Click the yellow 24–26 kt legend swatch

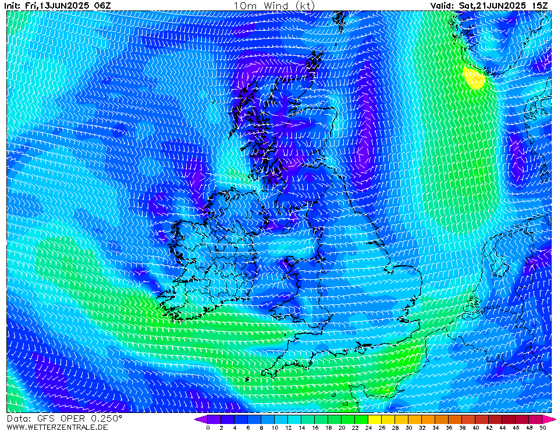click(x=375, y=419)
